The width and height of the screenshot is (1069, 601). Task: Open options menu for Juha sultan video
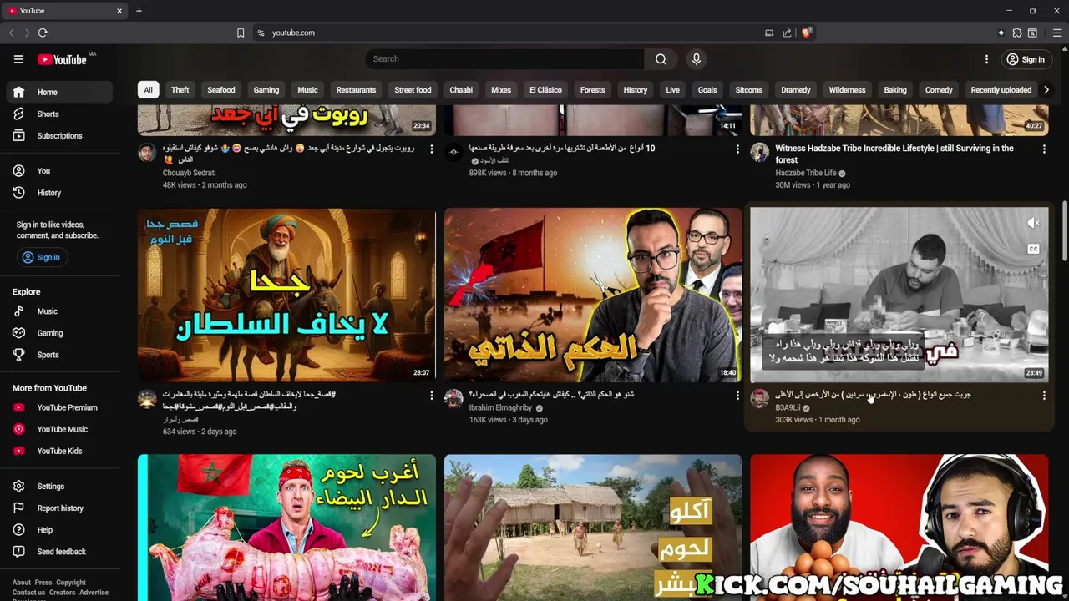431,396
